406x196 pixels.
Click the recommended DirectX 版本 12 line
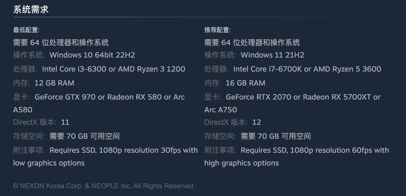(232, 122)
